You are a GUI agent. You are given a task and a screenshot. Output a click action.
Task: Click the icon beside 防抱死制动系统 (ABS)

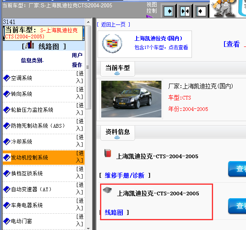(x=7, y=126)
